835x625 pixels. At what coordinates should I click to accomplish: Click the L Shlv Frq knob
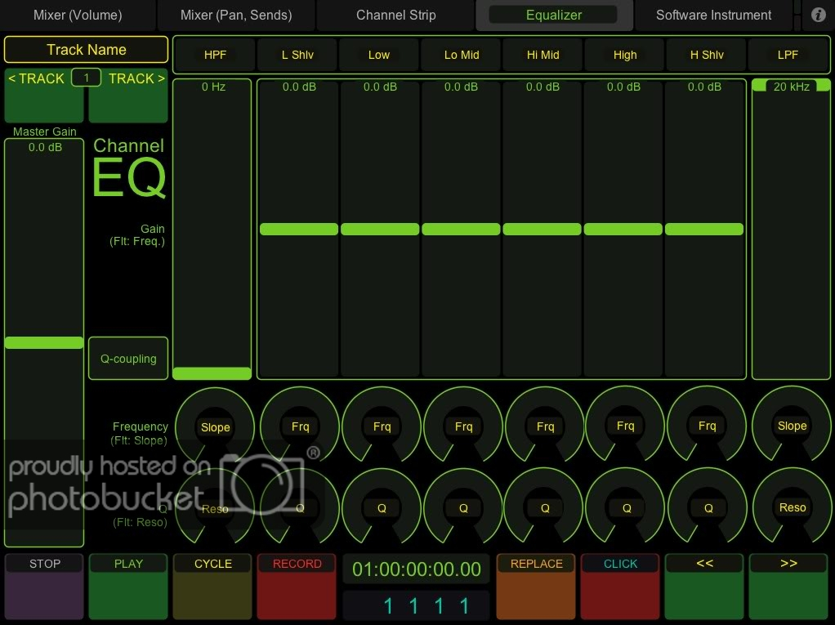[x=300, y=426]
